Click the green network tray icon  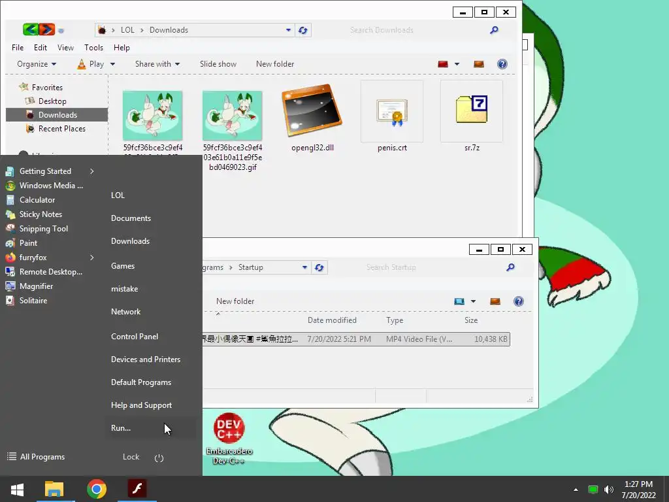593,490
